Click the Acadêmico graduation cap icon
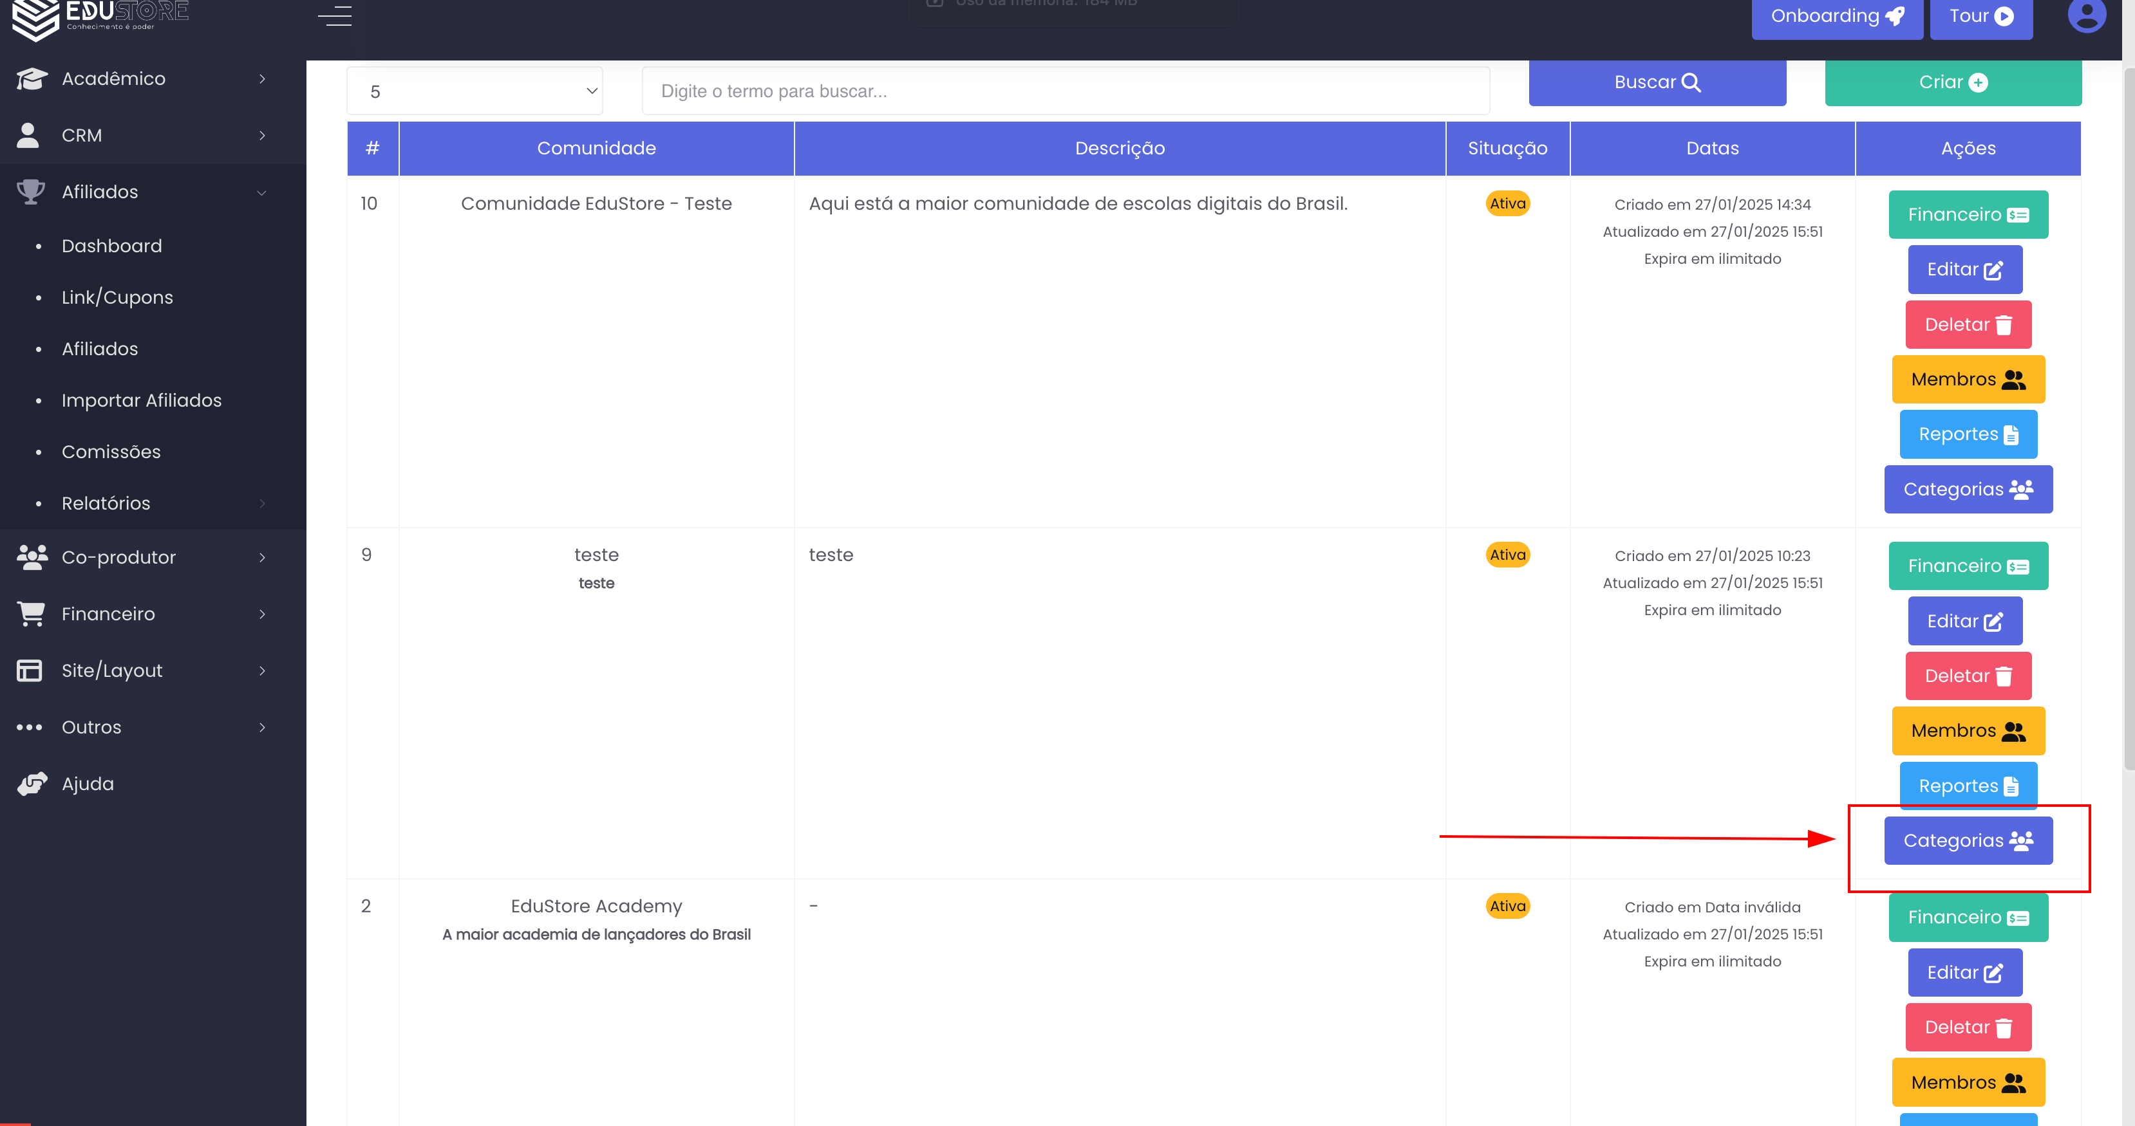 click(x=32, y=78)
